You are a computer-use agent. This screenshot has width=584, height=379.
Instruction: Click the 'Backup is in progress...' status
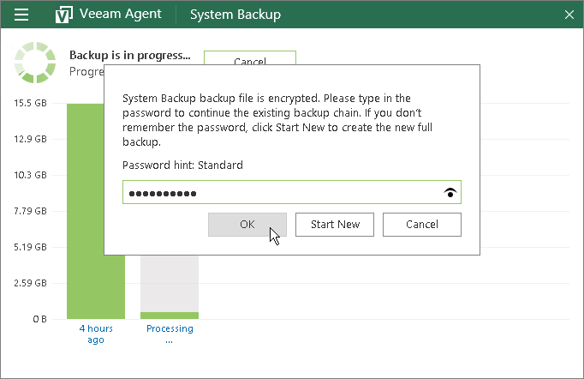pos(130,55)
